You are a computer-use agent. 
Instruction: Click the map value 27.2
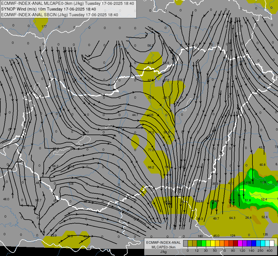tap(56, 149)
